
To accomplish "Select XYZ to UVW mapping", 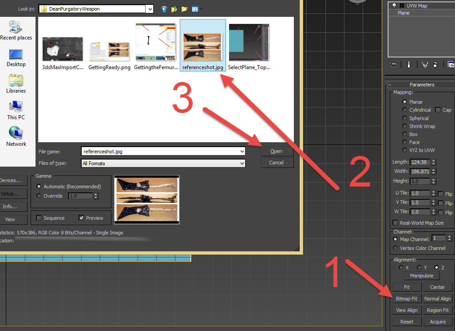I will point(404,150).
